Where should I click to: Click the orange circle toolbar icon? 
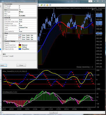click(47, 5)
